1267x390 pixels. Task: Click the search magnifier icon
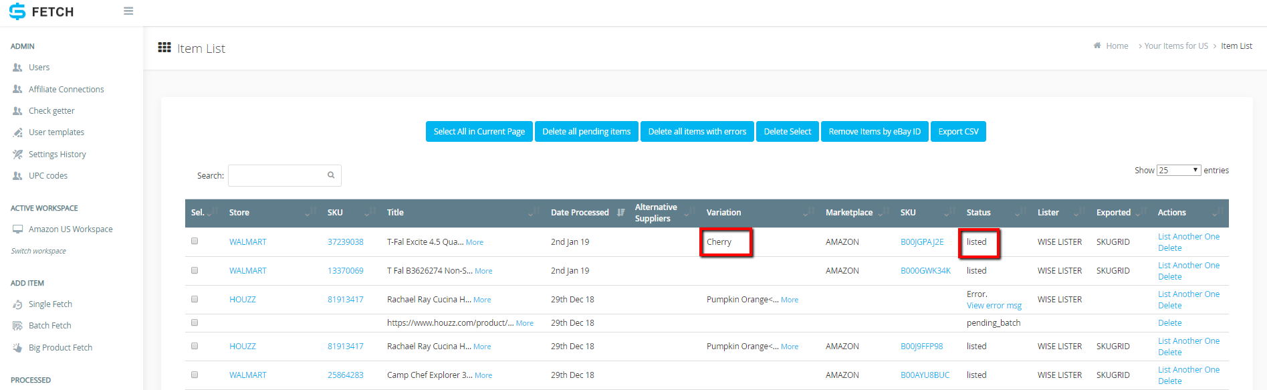(x=331, y=175)
